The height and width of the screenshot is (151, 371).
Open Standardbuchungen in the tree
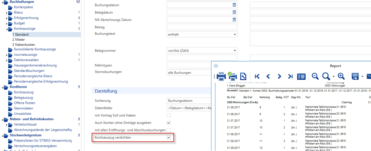click(x=29, y=71)
